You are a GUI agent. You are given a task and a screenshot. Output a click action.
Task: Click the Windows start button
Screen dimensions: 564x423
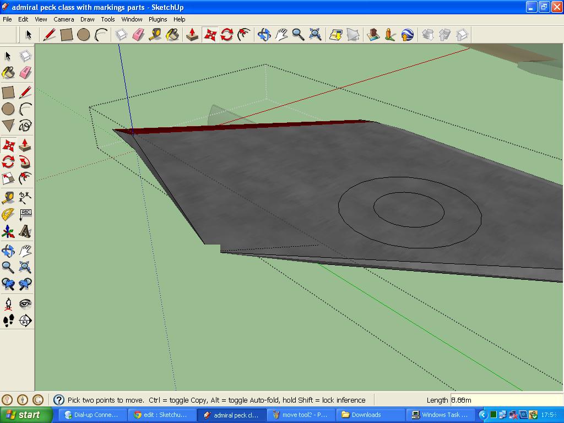point(26,415)
